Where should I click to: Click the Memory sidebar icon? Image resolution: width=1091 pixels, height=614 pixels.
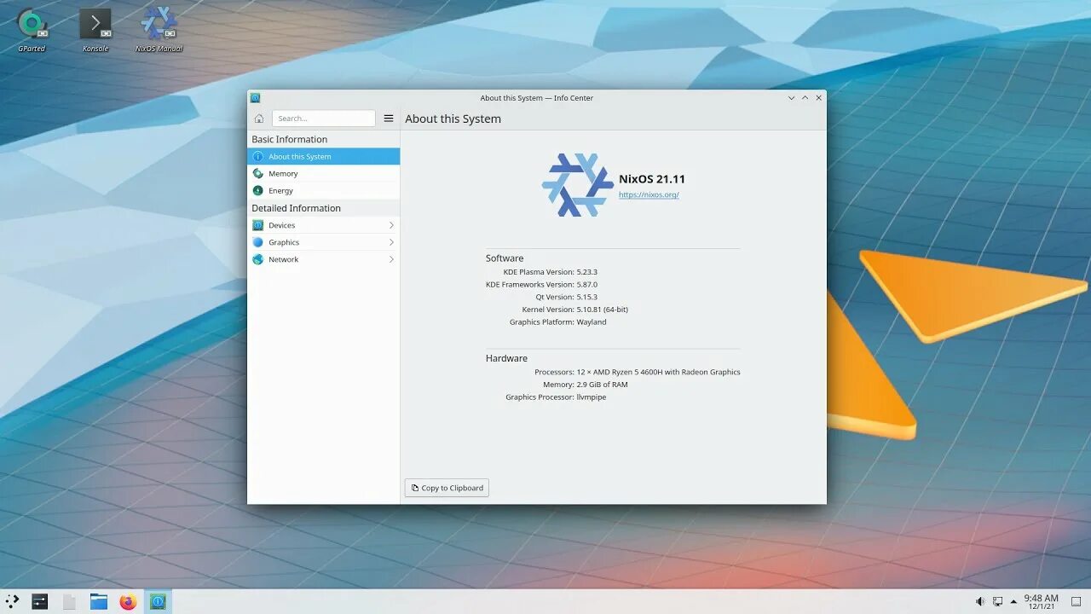258,173
